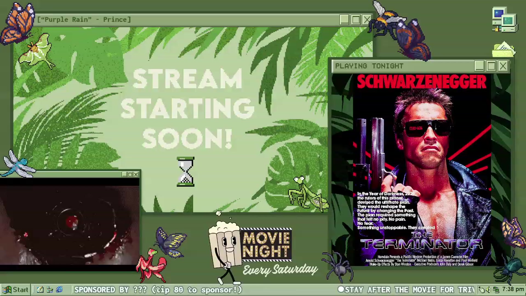This screenshot has height=296, width=526.
Task: Click the network computers tray icon
Action: point(496,290)
